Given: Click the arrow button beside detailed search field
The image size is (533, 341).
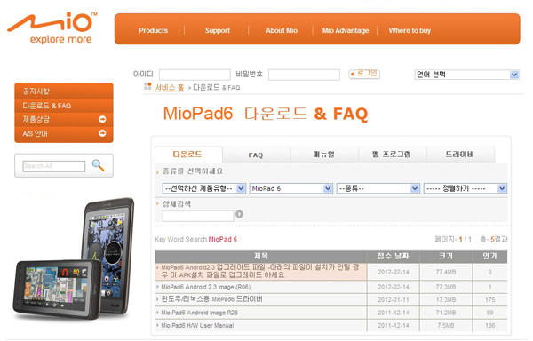Looking at the screenshot, I should (x=239, y=214).
